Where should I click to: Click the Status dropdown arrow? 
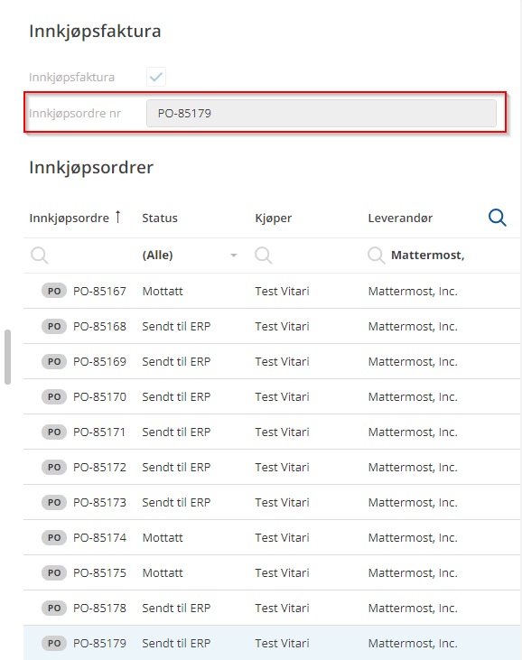coord(234,256)
